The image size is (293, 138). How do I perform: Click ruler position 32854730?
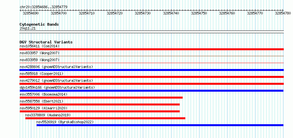143,13
